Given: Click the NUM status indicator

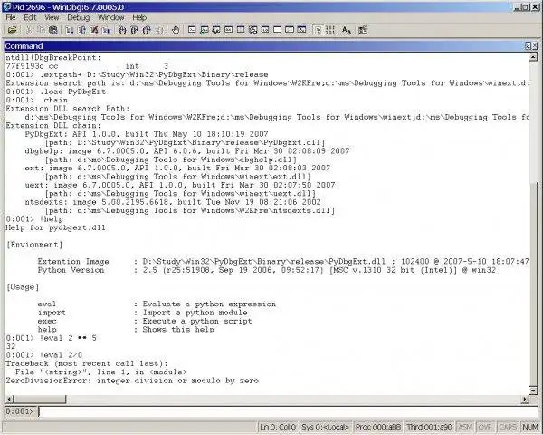Looking at the screenshot, I should [x=529, y=427].
